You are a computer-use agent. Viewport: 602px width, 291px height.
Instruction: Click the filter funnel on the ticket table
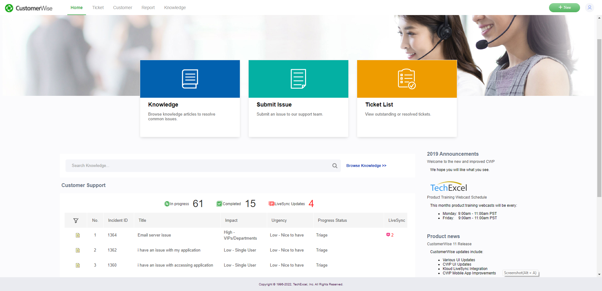tap(76, 220)
